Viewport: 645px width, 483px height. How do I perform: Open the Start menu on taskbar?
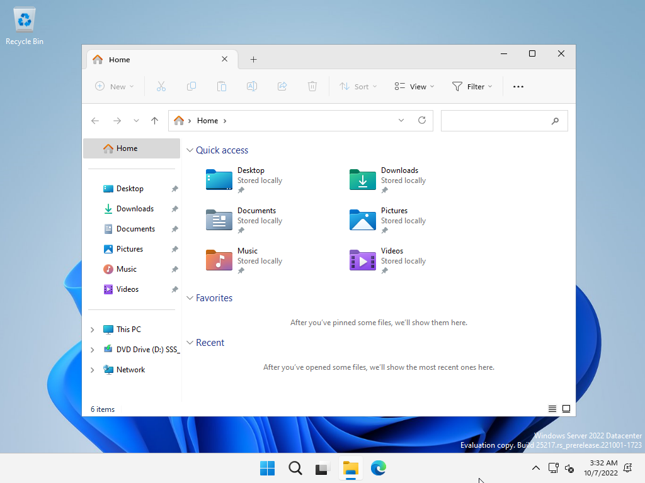[x=267, y=468]
